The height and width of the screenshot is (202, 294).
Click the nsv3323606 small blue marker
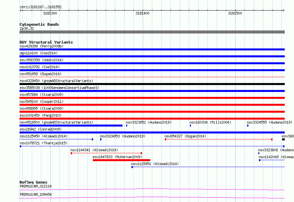[259, 153]
